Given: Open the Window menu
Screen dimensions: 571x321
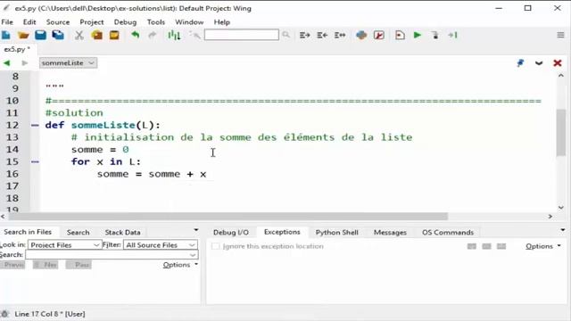Looking at the screenshot, I should click(189, 21).
